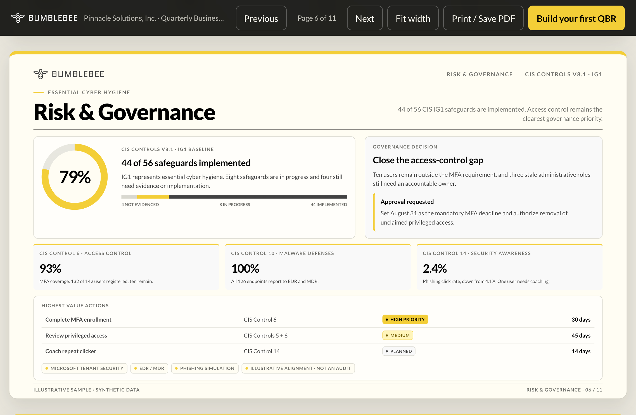Click the bee icon in the slide header
636x415 pixels.
point(41,74)
